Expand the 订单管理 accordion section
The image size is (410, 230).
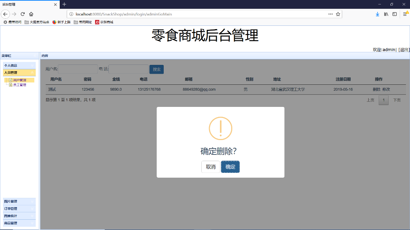[x=19, y=209]
